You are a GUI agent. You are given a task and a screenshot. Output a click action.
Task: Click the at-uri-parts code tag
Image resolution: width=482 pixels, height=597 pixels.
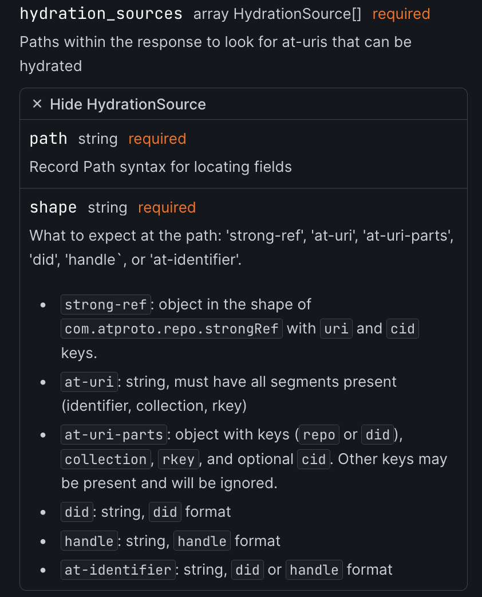(114, 435)
